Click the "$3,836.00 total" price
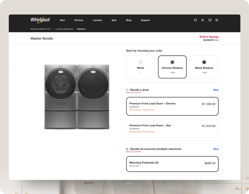This screenshot has height=194, width=249. click(211, 40)
